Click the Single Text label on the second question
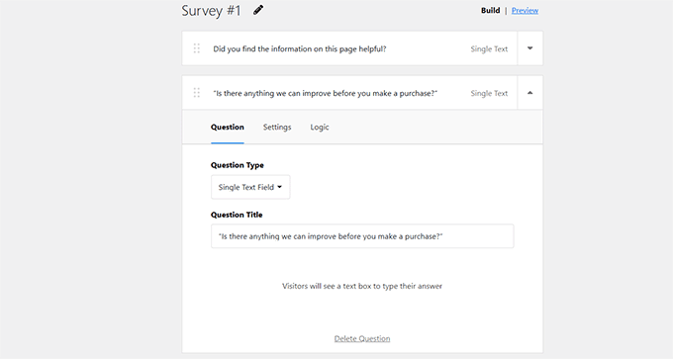This screenshot has width=673, height=359. pyautogui.click(x=489, y=93)
